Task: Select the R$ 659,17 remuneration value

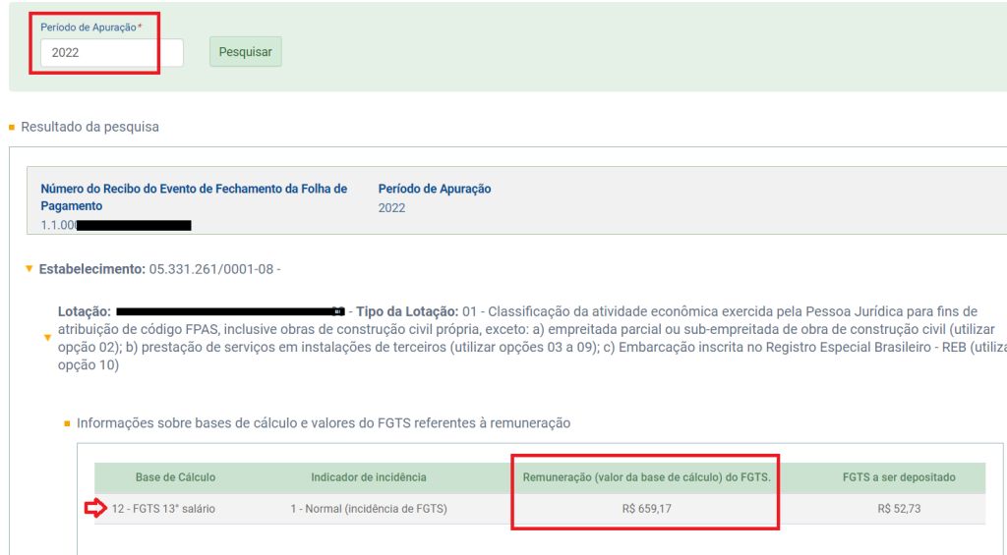Action: coord(646,508)
